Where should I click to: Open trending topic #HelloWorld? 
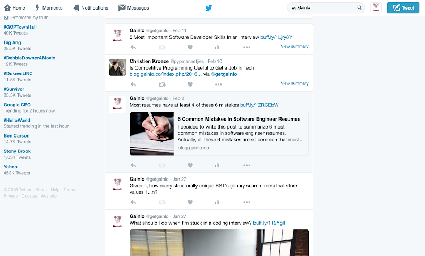click(x=17, y=120)
